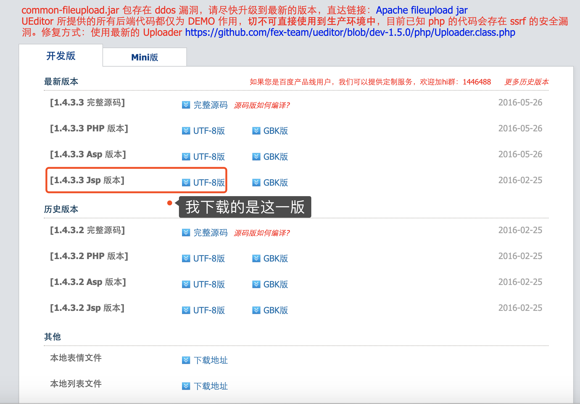Click the 历史版本 section heading
Screen dimensions: 580x404
61,209
